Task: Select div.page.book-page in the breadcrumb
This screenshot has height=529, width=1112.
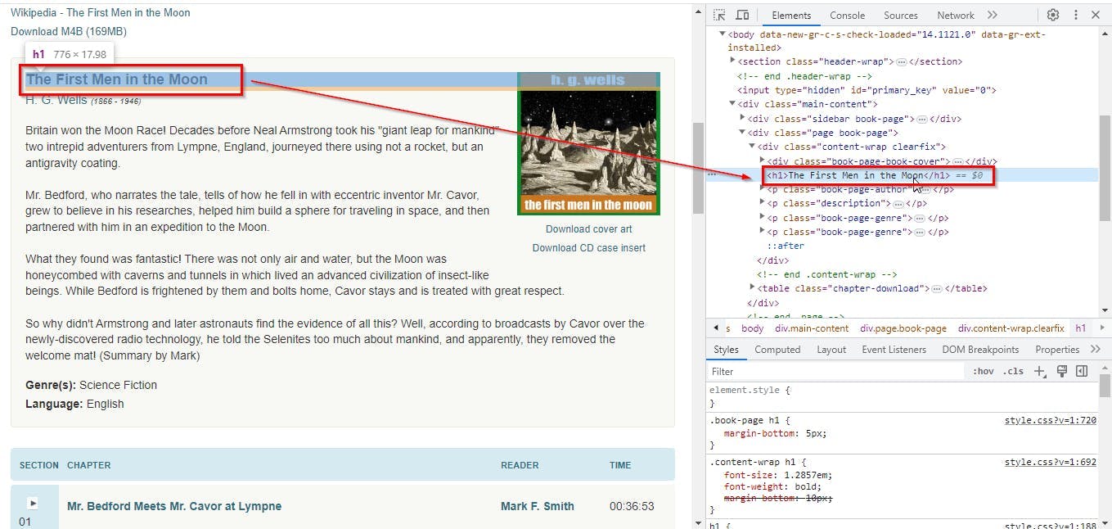Action: [903, 328]
